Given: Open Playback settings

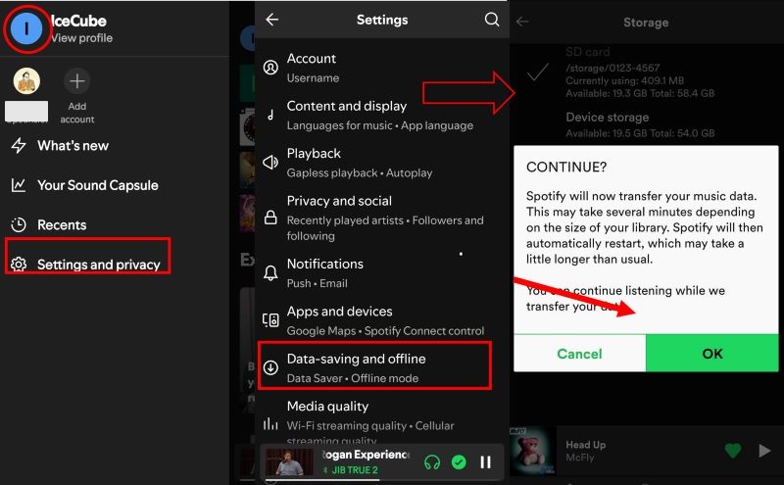Looking at the screenshot, I should tap(382, 163).
